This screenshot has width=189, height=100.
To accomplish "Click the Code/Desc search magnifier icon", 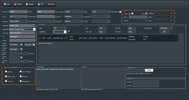I will (x=68, y=32).
